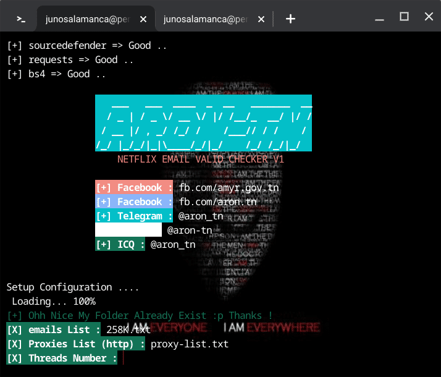Click the 'bs4 => Good' line
441x377 pixels.
pyautogui.click(x=56, y=74)
